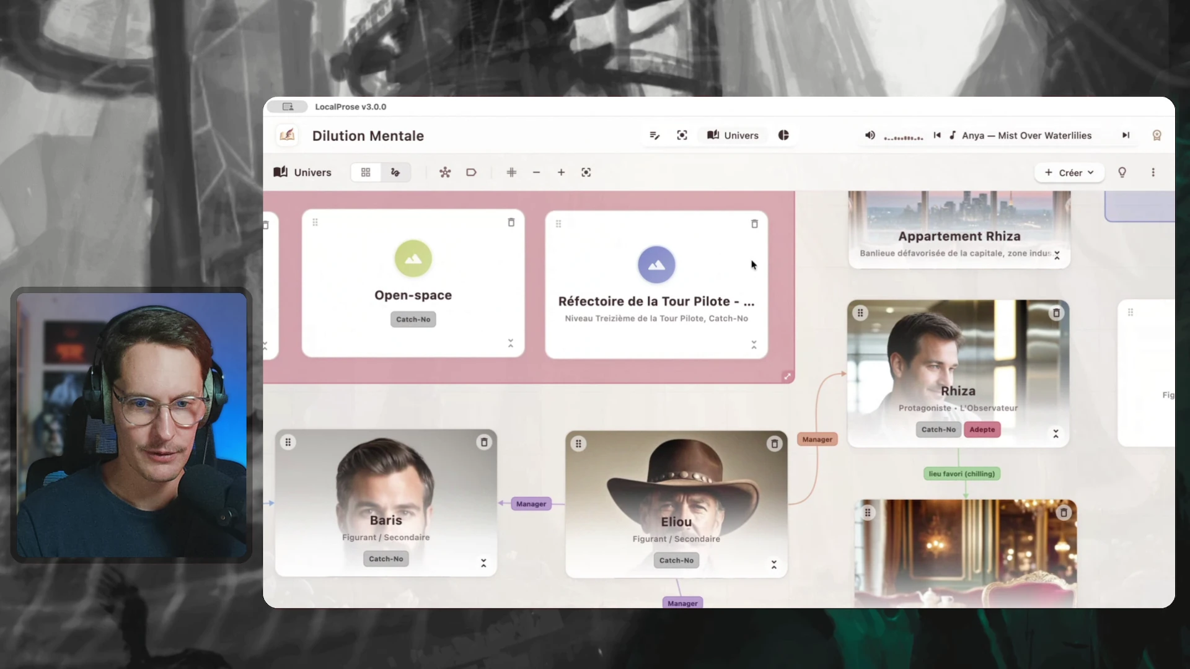1190x669 pixels.
Task: Click the Catch-No tag on Baris card
Action: [x=386, y=559]
